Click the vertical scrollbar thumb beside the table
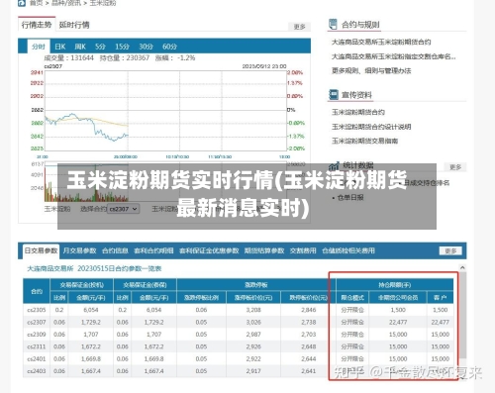The image size is (495, 393). (463, 315)
